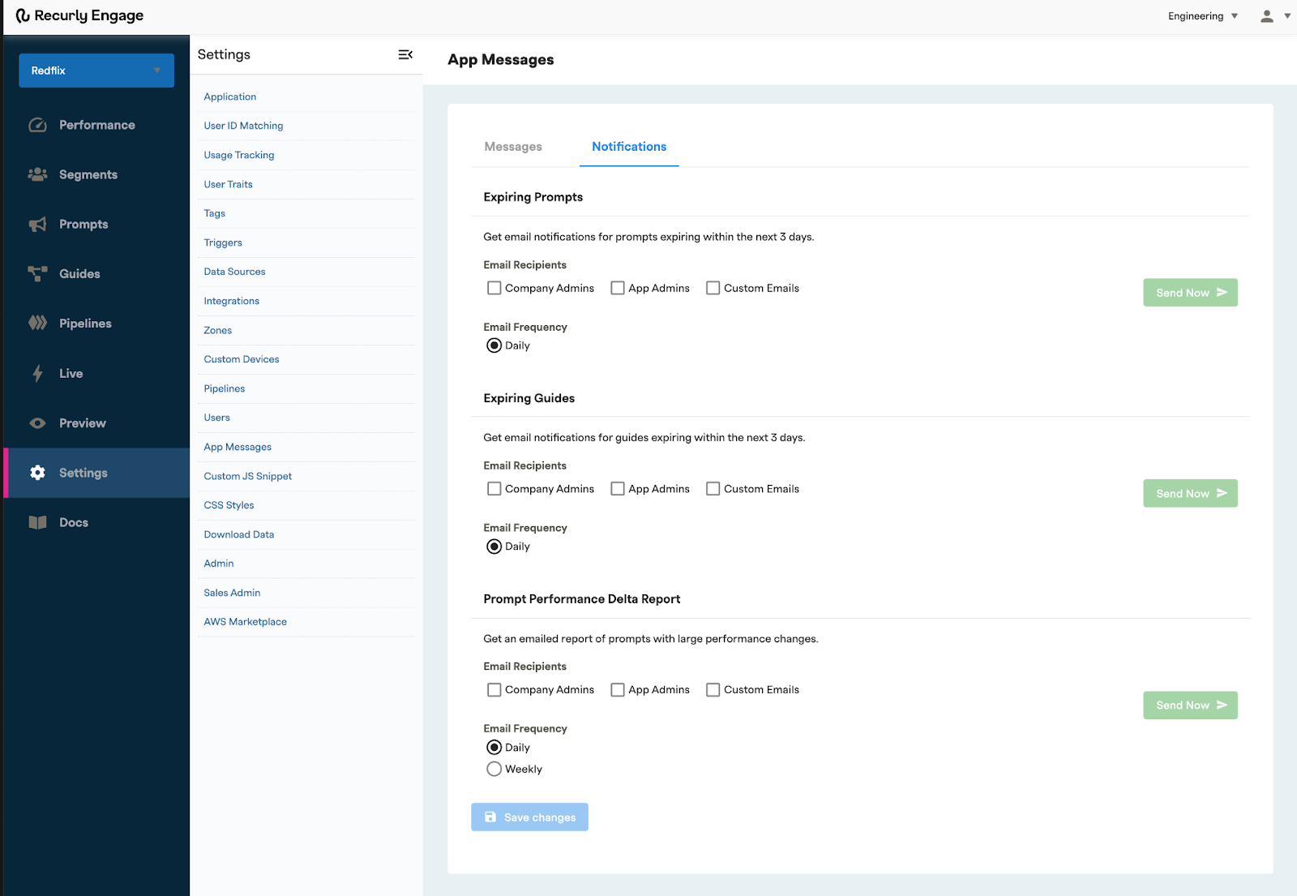The height and width of the screenshot is (896, 1297).
Task: Click the Segments people icon
Action: [x=37, y=174]
